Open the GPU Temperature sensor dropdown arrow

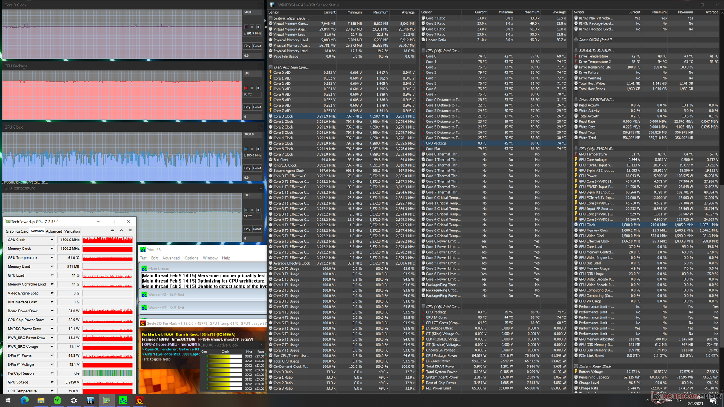52,258
